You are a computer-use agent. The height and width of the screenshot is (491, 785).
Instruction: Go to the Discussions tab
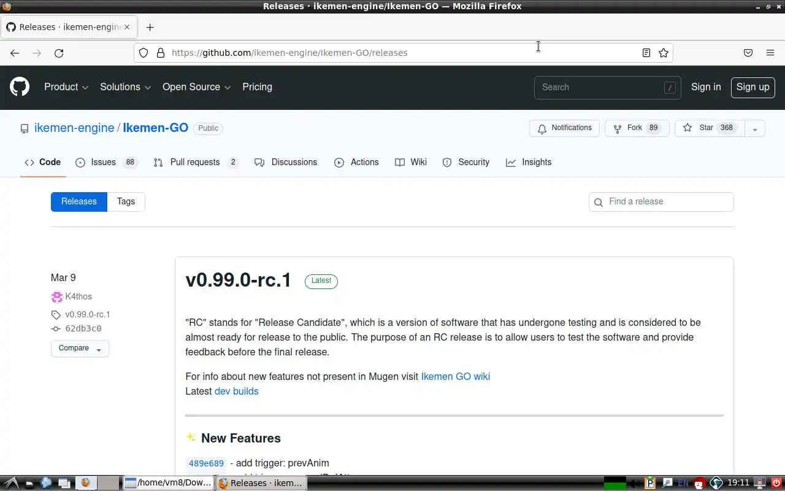point(286,163)
